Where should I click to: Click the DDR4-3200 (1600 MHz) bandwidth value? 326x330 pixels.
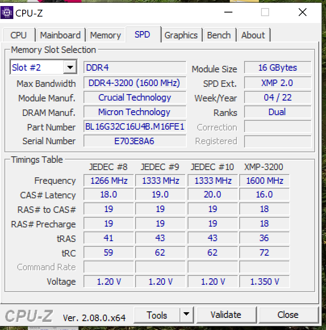pos(135,83)
